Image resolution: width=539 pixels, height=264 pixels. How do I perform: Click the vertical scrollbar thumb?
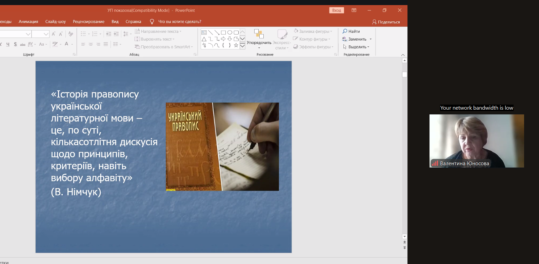pyautogui.click(x=404, y=74)
